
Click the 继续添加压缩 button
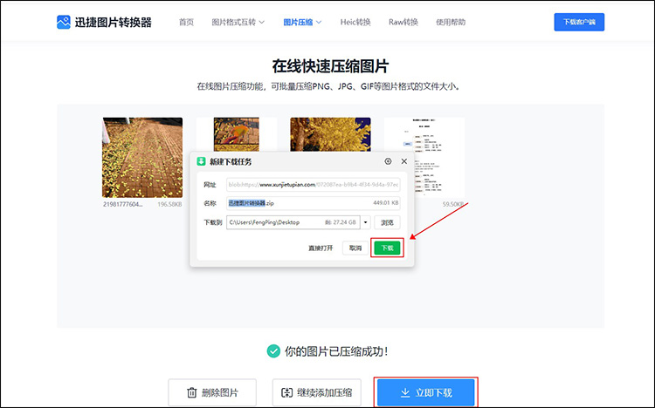coord(317,392)
